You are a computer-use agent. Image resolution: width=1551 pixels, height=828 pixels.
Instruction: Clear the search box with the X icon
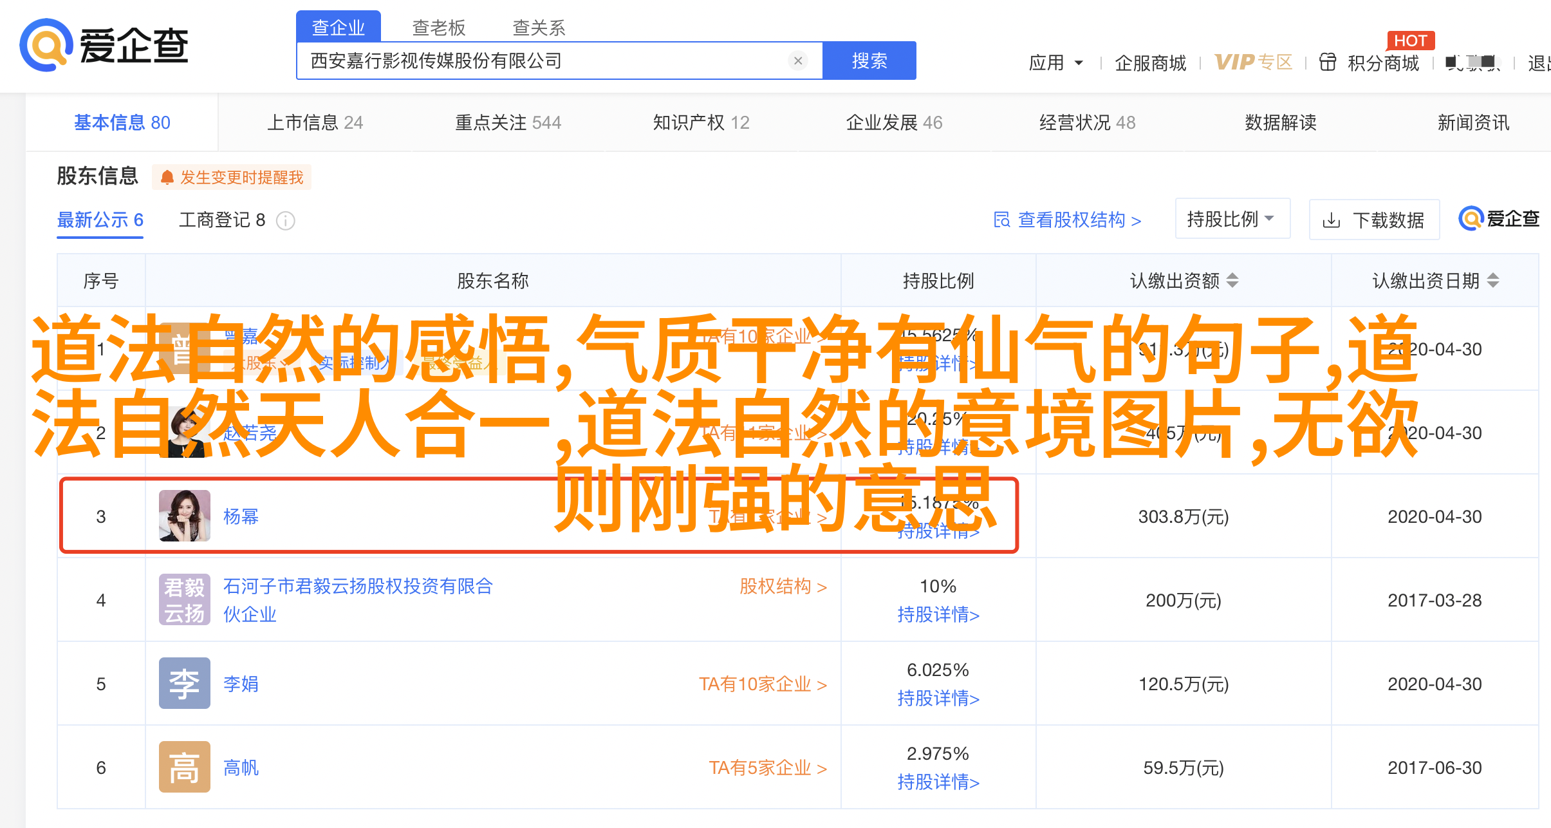pyautogui.click(x=798, y=61)
